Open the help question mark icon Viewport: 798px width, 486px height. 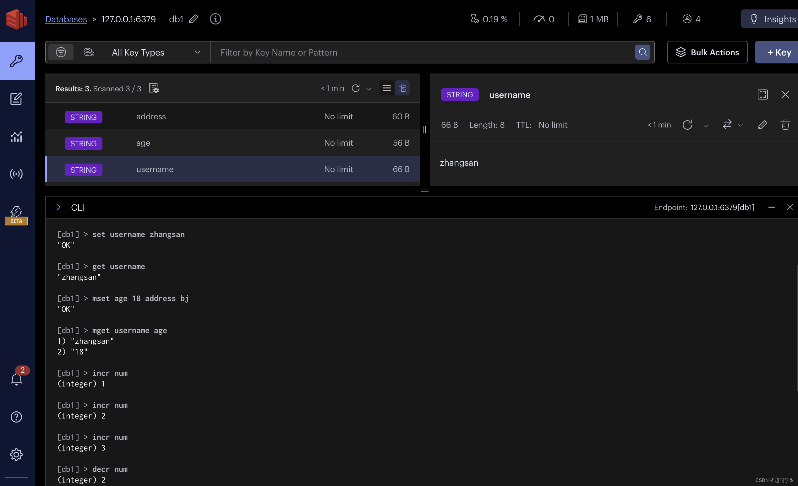16,417
